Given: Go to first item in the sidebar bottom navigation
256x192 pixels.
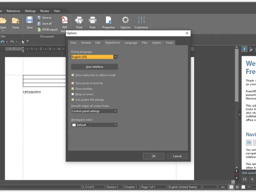Looking at the screenshot, I should point(245,179).
